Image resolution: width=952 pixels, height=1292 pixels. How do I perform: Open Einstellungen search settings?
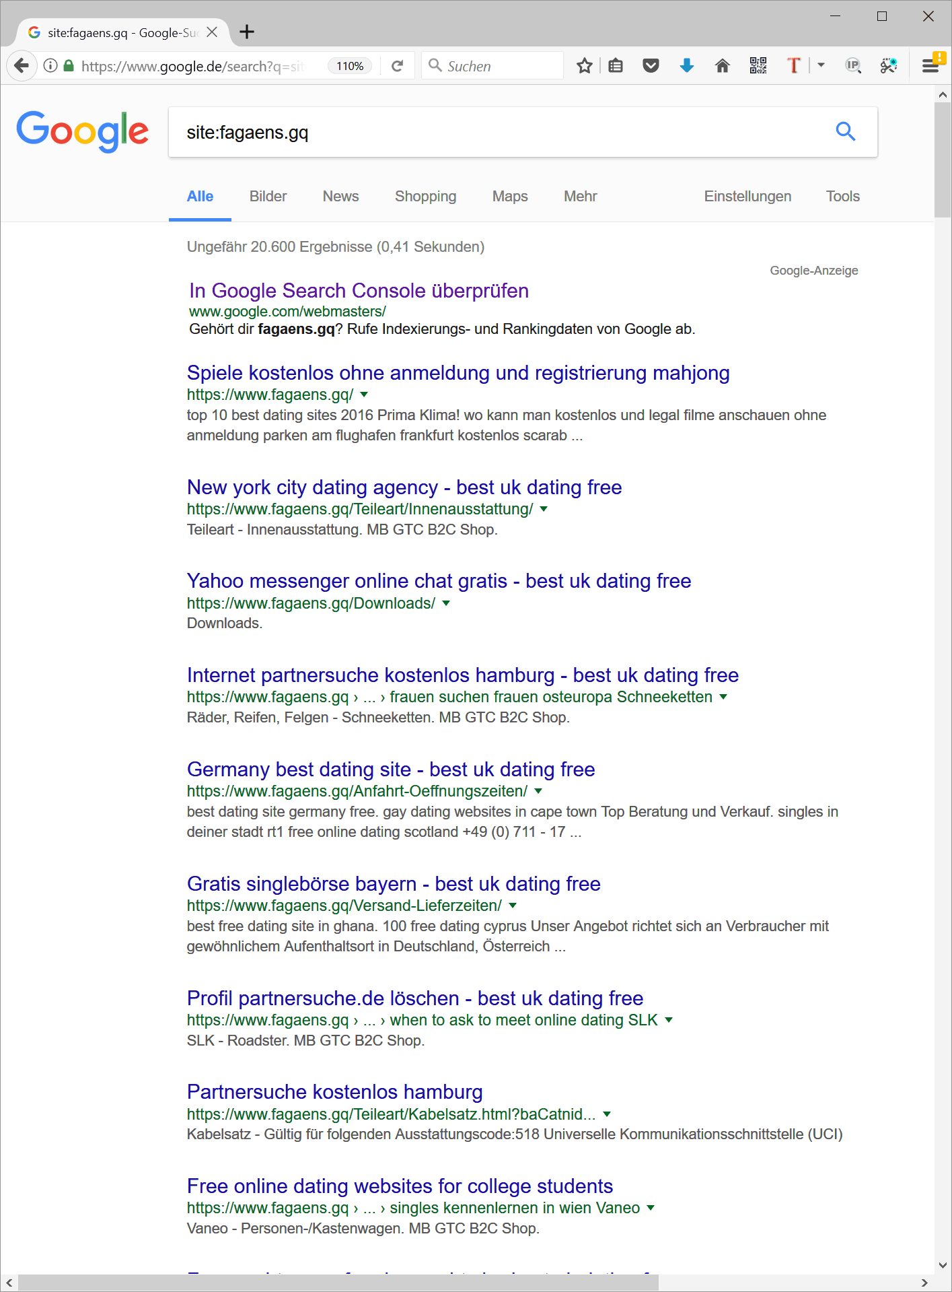click(x=747, y=197)
